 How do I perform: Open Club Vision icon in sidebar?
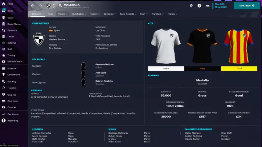point(3,101)
